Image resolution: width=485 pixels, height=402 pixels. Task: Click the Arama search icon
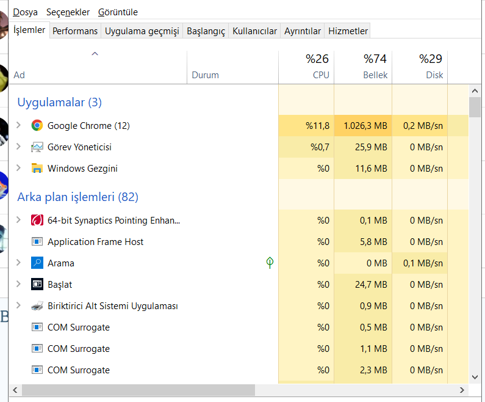(37, 263)
